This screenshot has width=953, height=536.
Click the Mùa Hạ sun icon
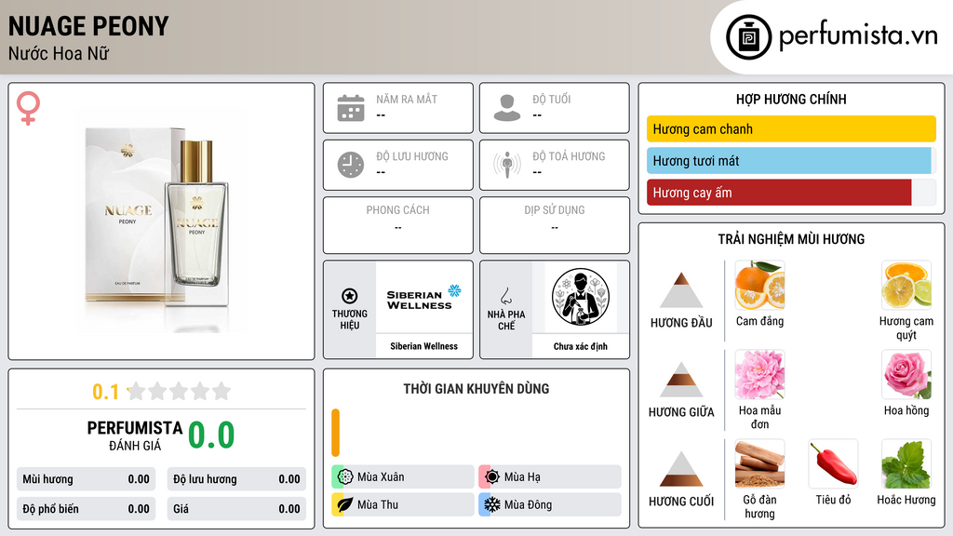[x=492, y=477]
